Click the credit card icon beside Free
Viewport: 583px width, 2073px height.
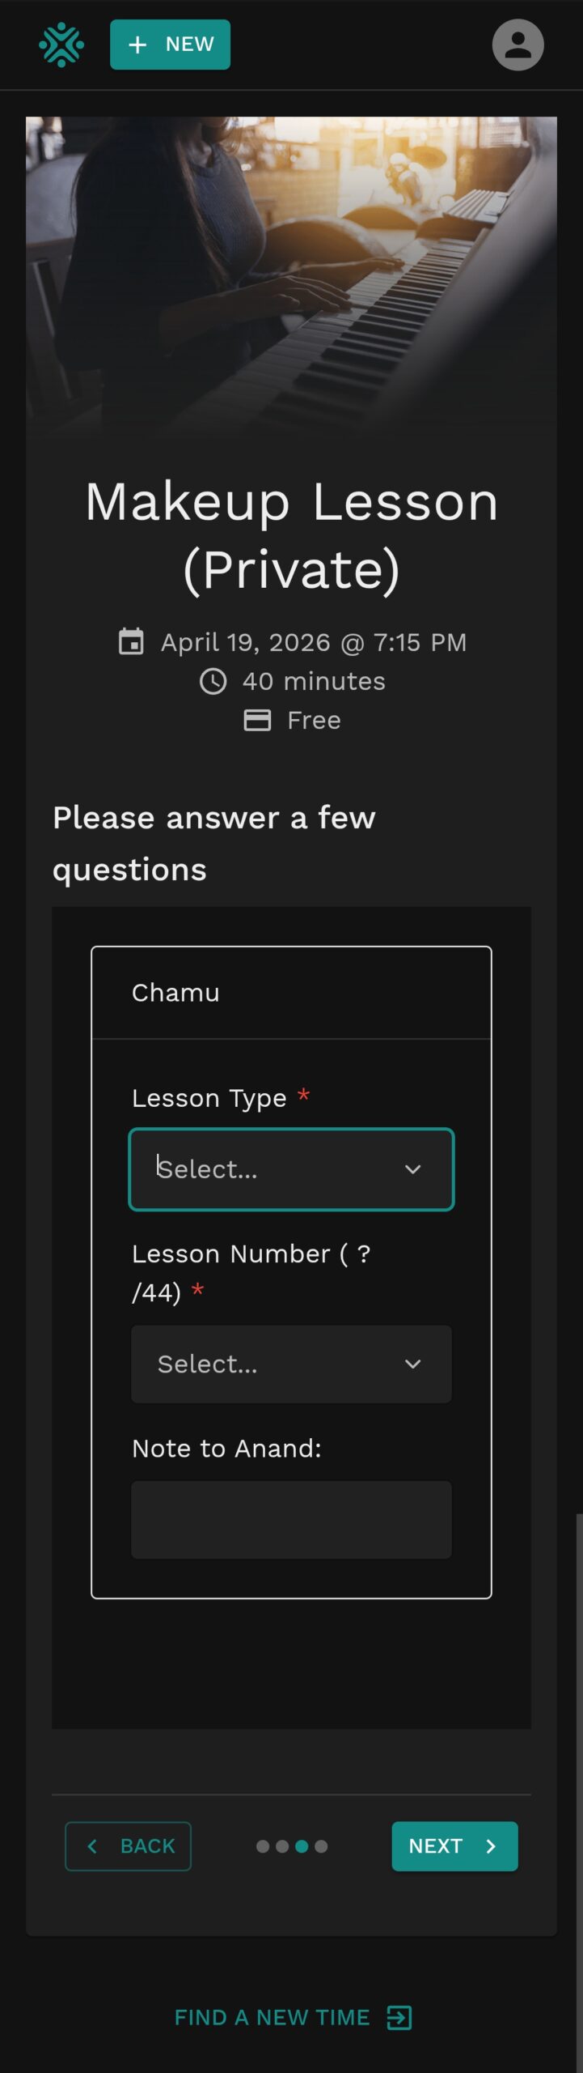coord(257,720)
